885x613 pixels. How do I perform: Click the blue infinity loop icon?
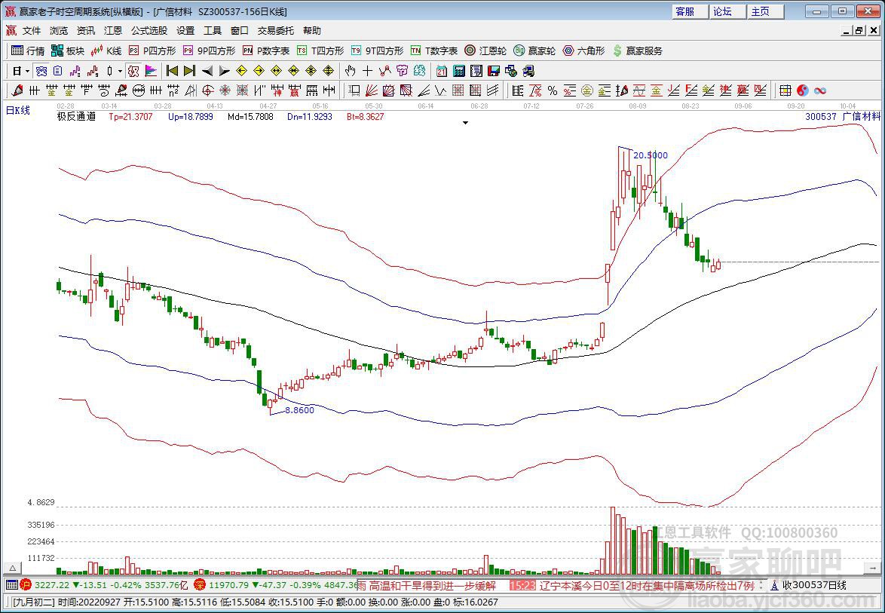tap(820, 90)
